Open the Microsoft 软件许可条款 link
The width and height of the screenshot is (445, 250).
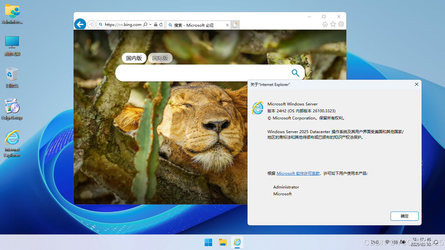pyautogui.click(x=298, y=174)
